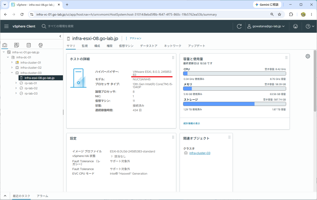Screen dimensions: 317x200
Task: Bookmark this page with star icon
Action: pyautogui.click(x=279, y=15)
